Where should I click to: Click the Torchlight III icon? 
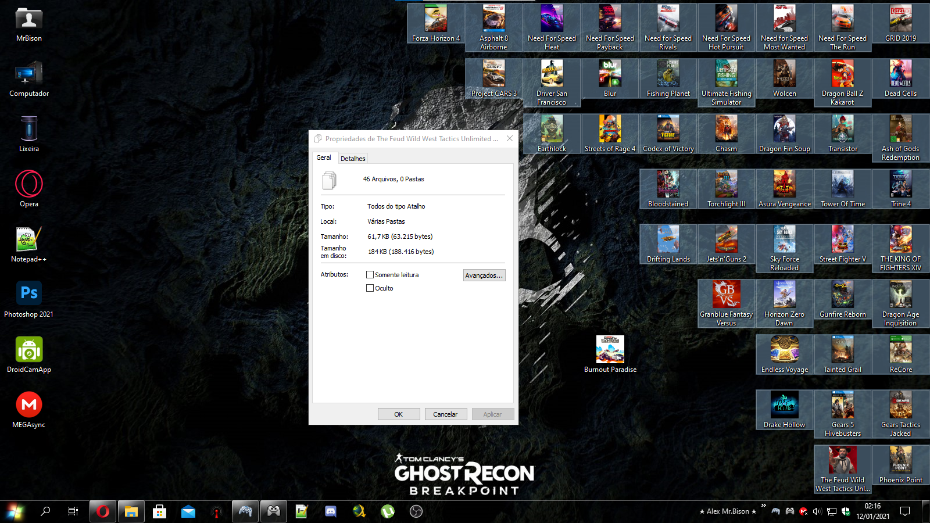pyautogui.click(x=726, y=189)
